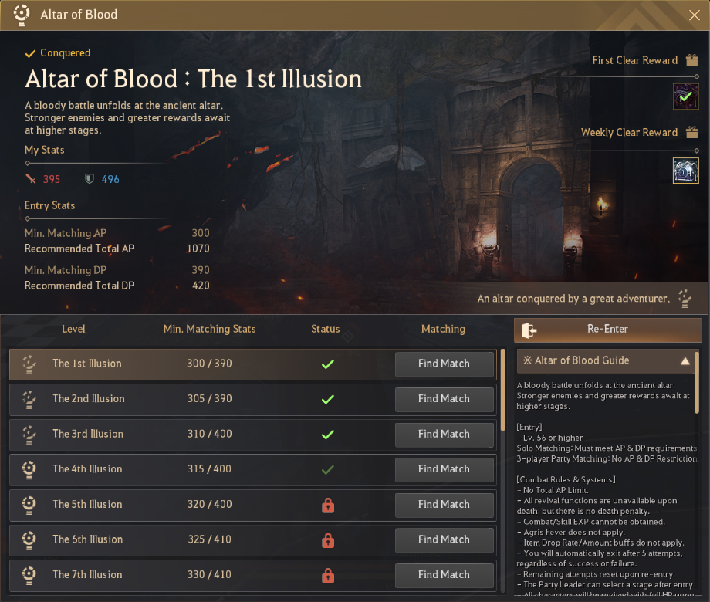Click the First Clear Reward item icon

pos(685,97)
